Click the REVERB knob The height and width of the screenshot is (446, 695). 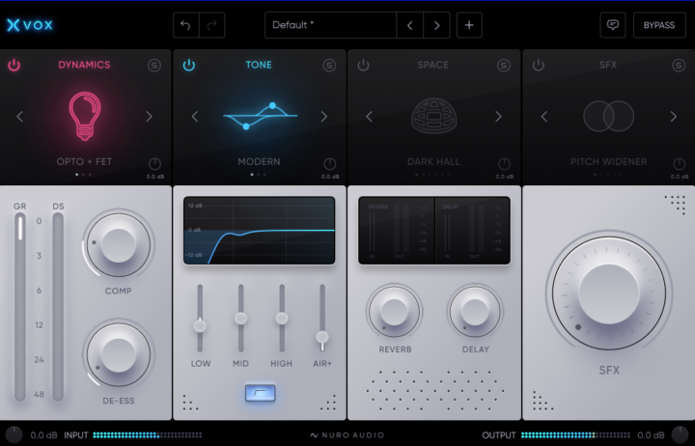click(x=394, y=311)
